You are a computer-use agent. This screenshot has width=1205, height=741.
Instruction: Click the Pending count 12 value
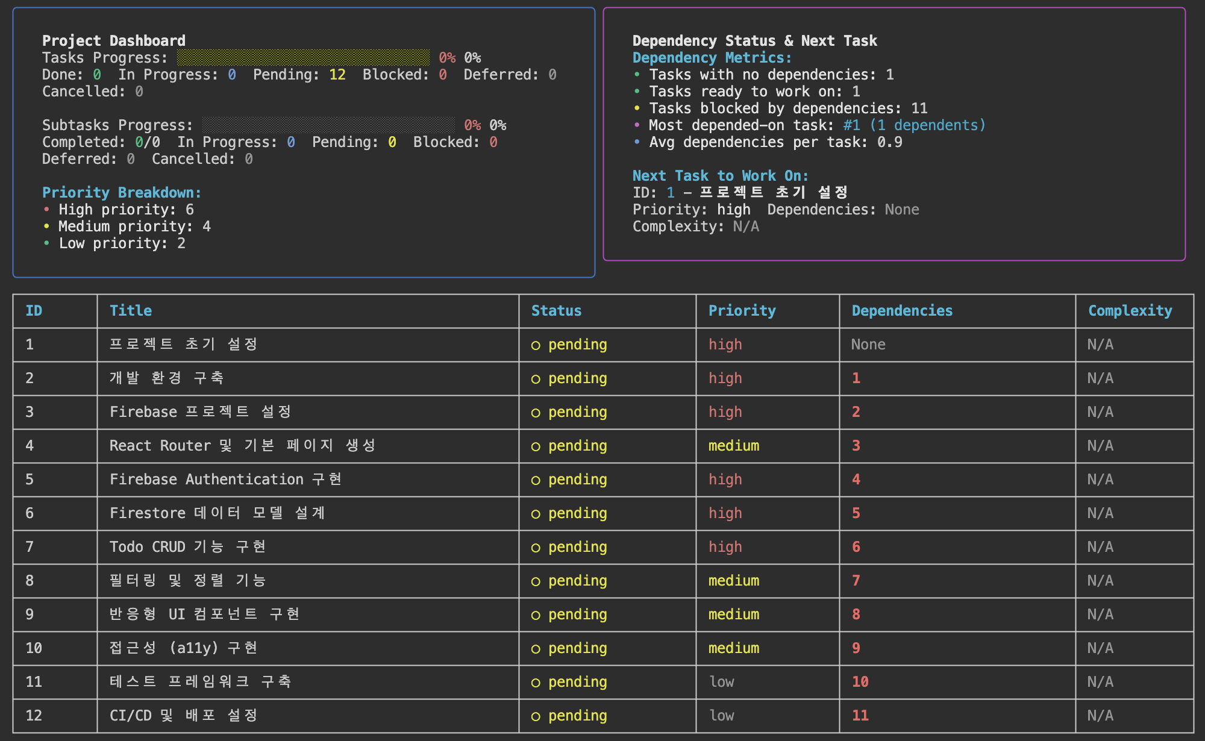pyautogui.click(x=337, y=75)
